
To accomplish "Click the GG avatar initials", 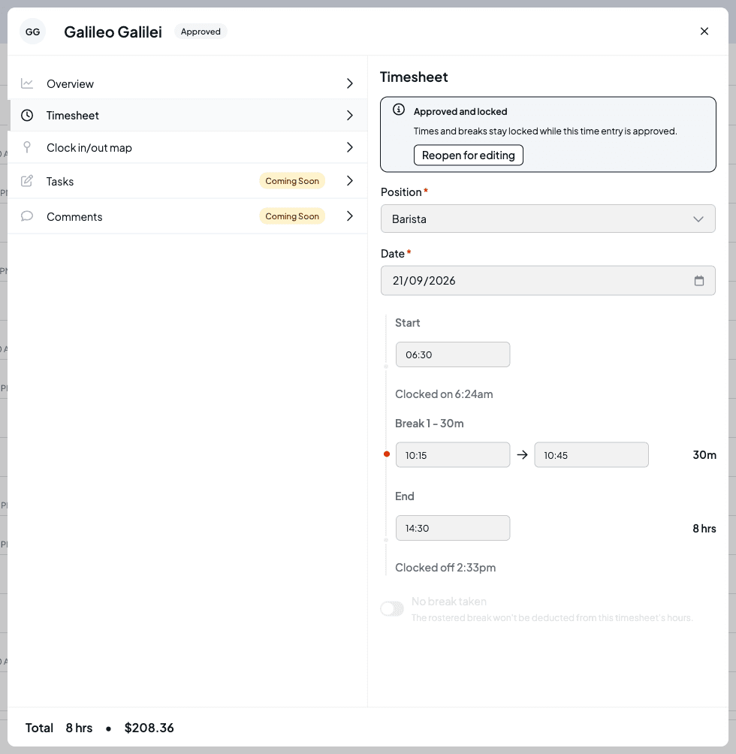I will pyautogui.click(x=33, y=32).
